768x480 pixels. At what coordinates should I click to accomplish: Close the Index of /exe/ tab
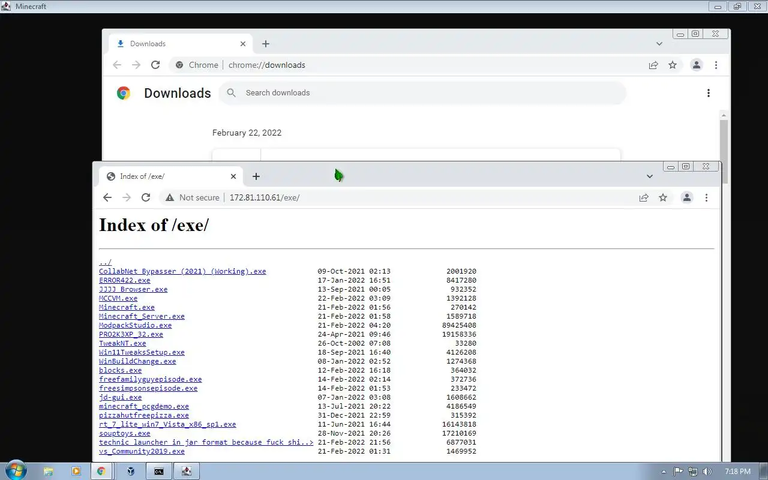tap(233, 176)
